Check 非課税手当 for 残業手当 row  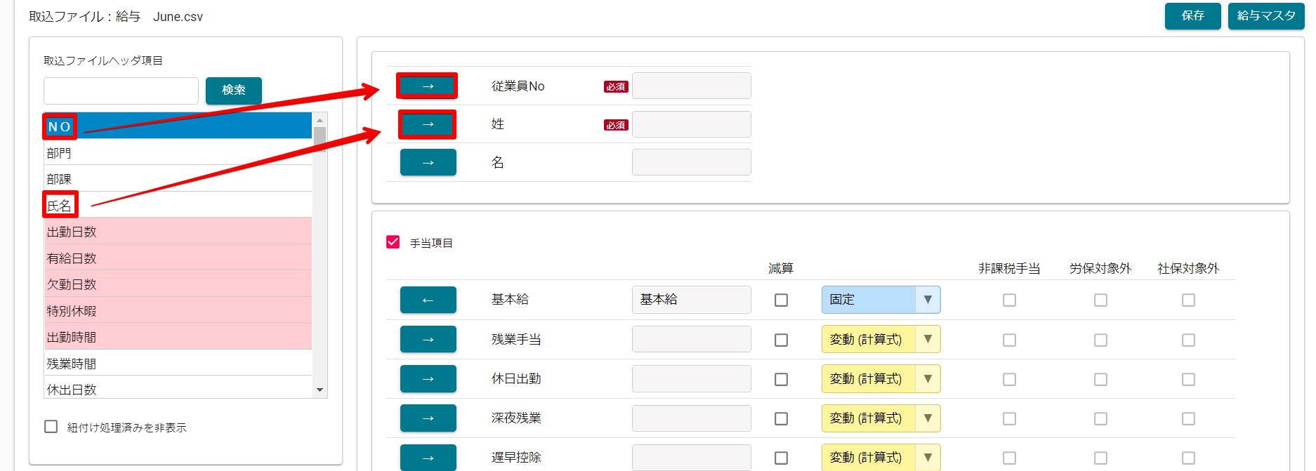click(1009, 340)
